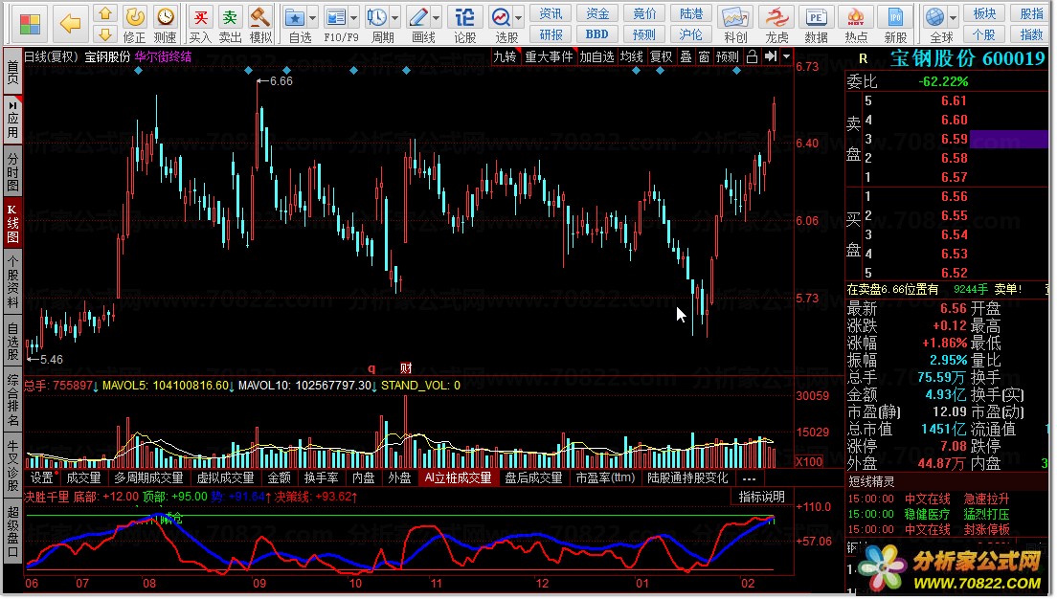Toggle 复权 price adjustment
This screenshot has width=1057, height=599.
pos(662,57)
